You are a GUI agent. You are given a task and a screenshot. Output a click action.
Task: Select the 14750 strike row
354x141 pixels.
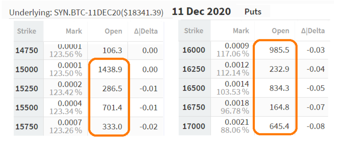pyautogui.click(x=88, y=50)
